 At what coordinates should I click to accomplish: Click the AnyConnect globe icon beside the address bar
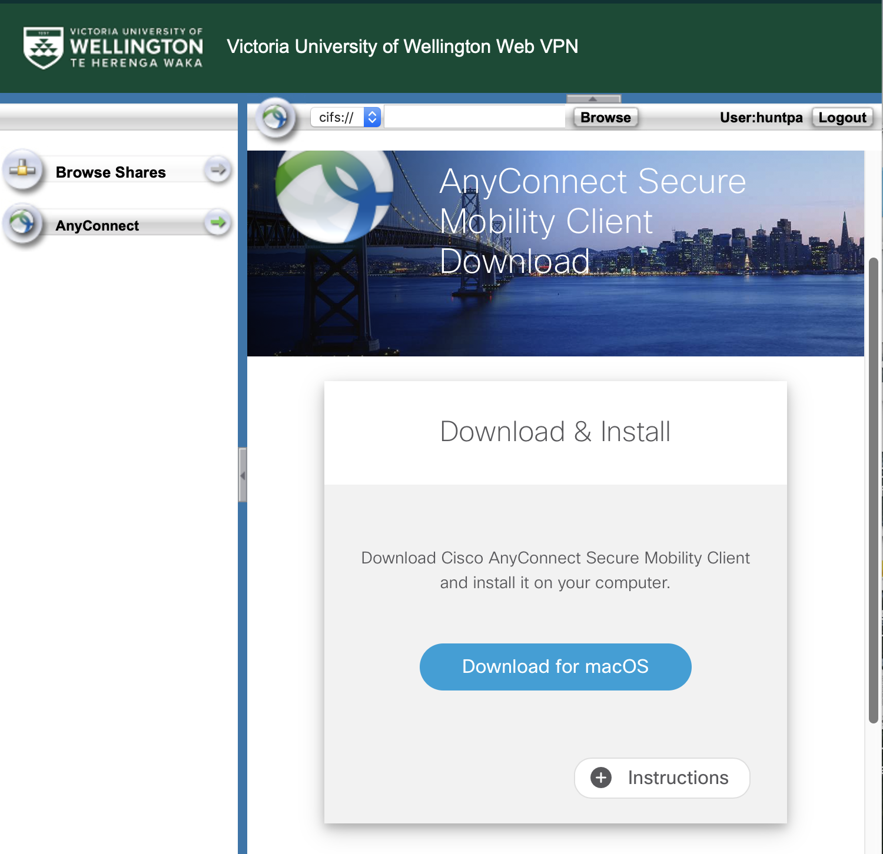click(x=275, y=118)
